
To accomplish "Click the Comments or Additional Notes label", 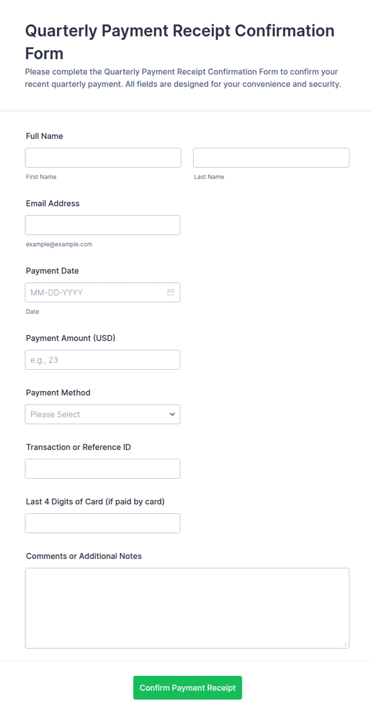I will point(84,556).
